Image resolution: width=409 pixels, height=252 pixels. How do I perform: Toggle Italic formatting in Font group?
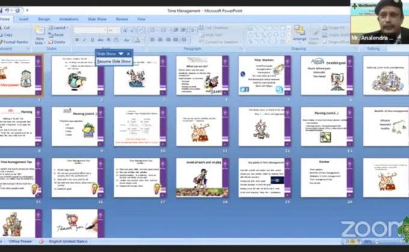(x=85, y=40)
